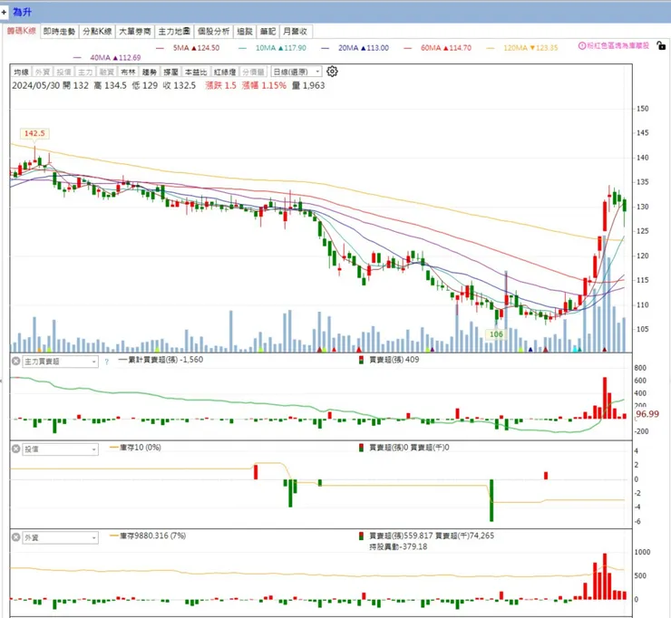Click the 96.99 value label
Image resolution: width=671 pixels, height=618 pixels.
[647, 414]
